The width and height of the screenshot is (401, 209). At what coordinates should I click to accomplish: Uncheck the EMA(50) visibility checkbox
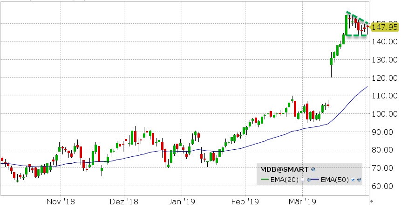pos(353,179)
